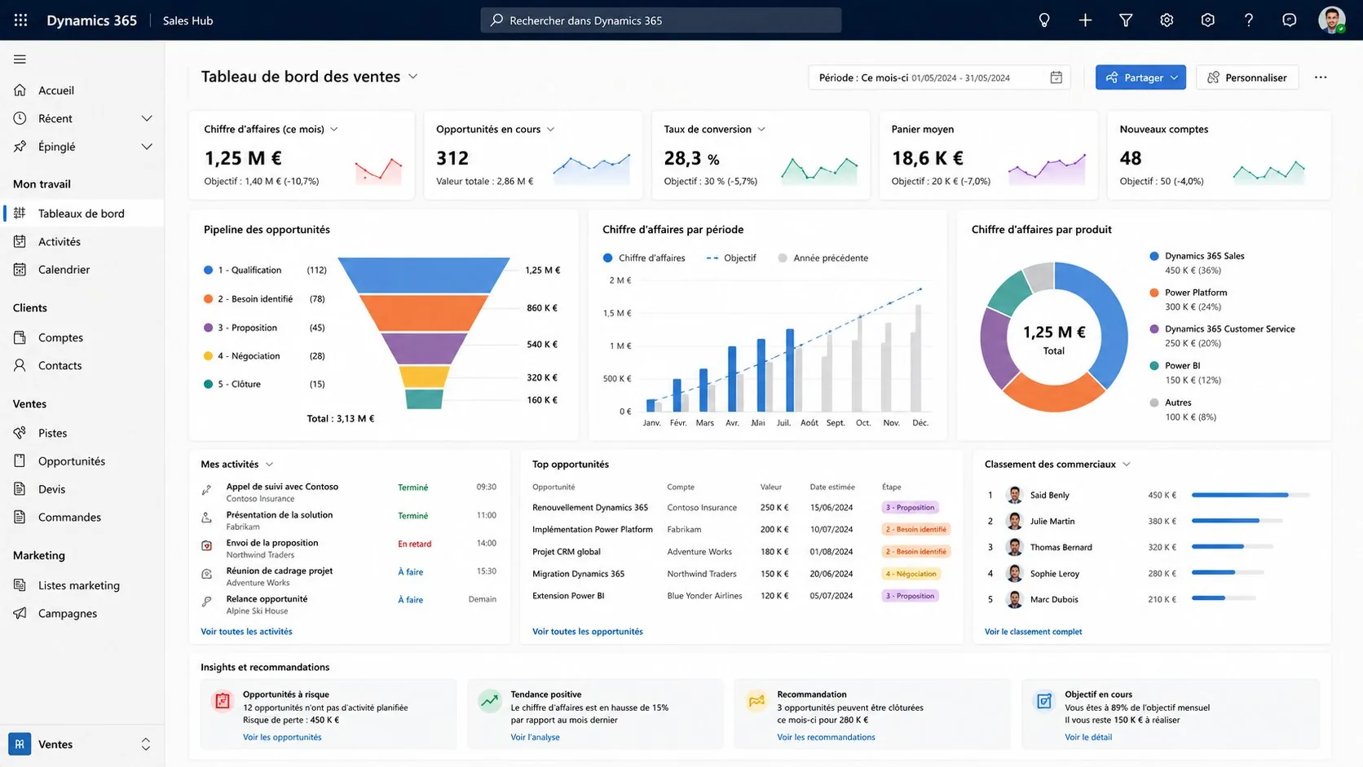This screenshot has height=767, width=1363.
Task: Collapse the sidebar with hamburger icon
Action: click(20, 59)
